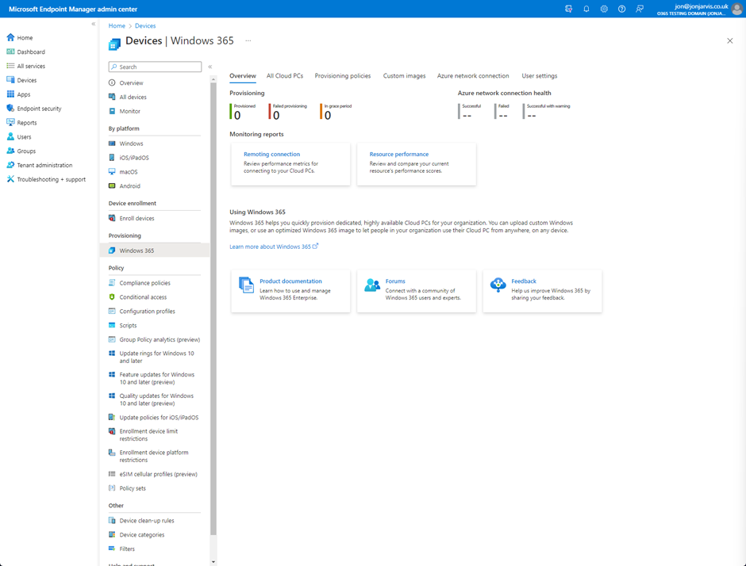The height and width of the screenshot is (566, 746).
Task: Click the Windows platform icon
Action: click(x=112, y=143)
